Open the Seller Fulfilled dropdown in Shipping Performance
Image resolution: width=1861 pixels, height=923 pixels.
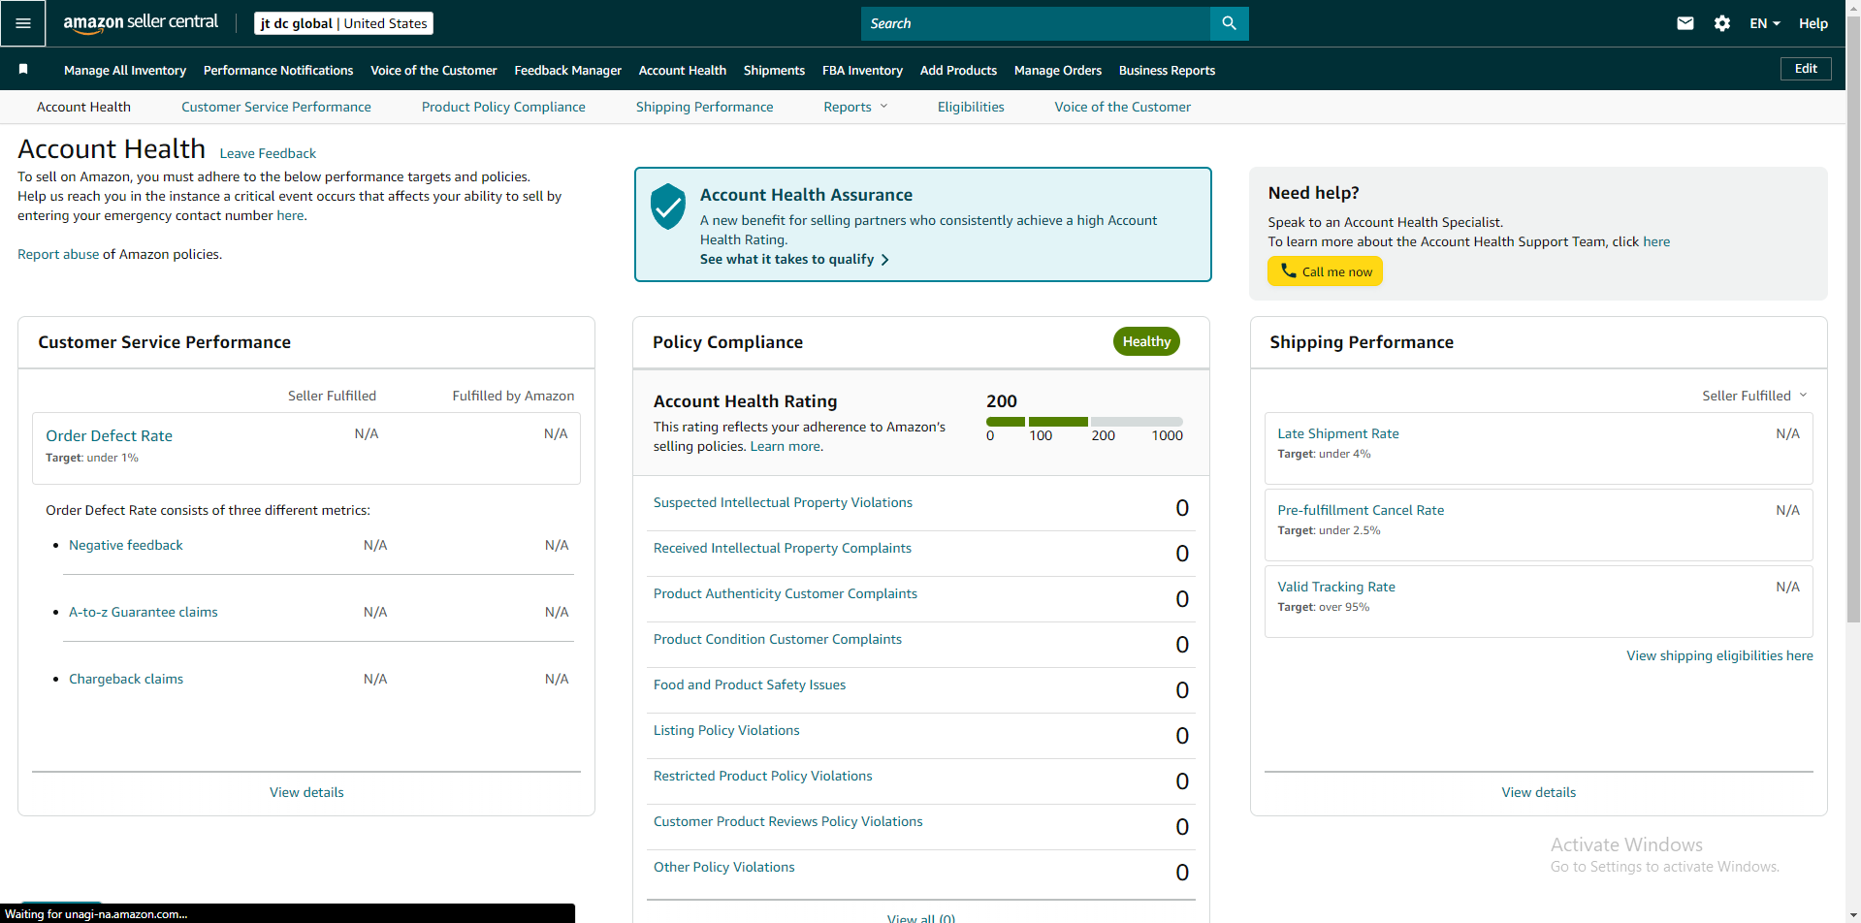(1754, 396)
